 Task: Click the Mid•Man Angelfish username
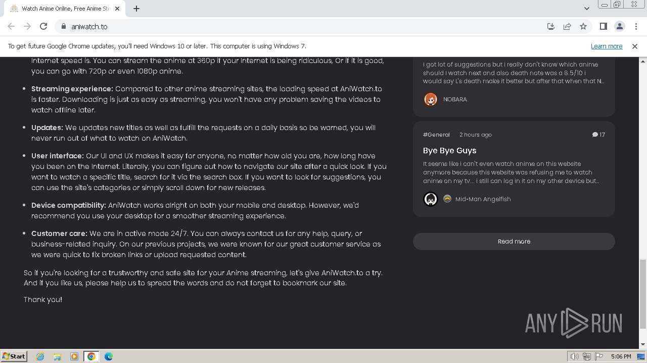[x=483, y=199]
